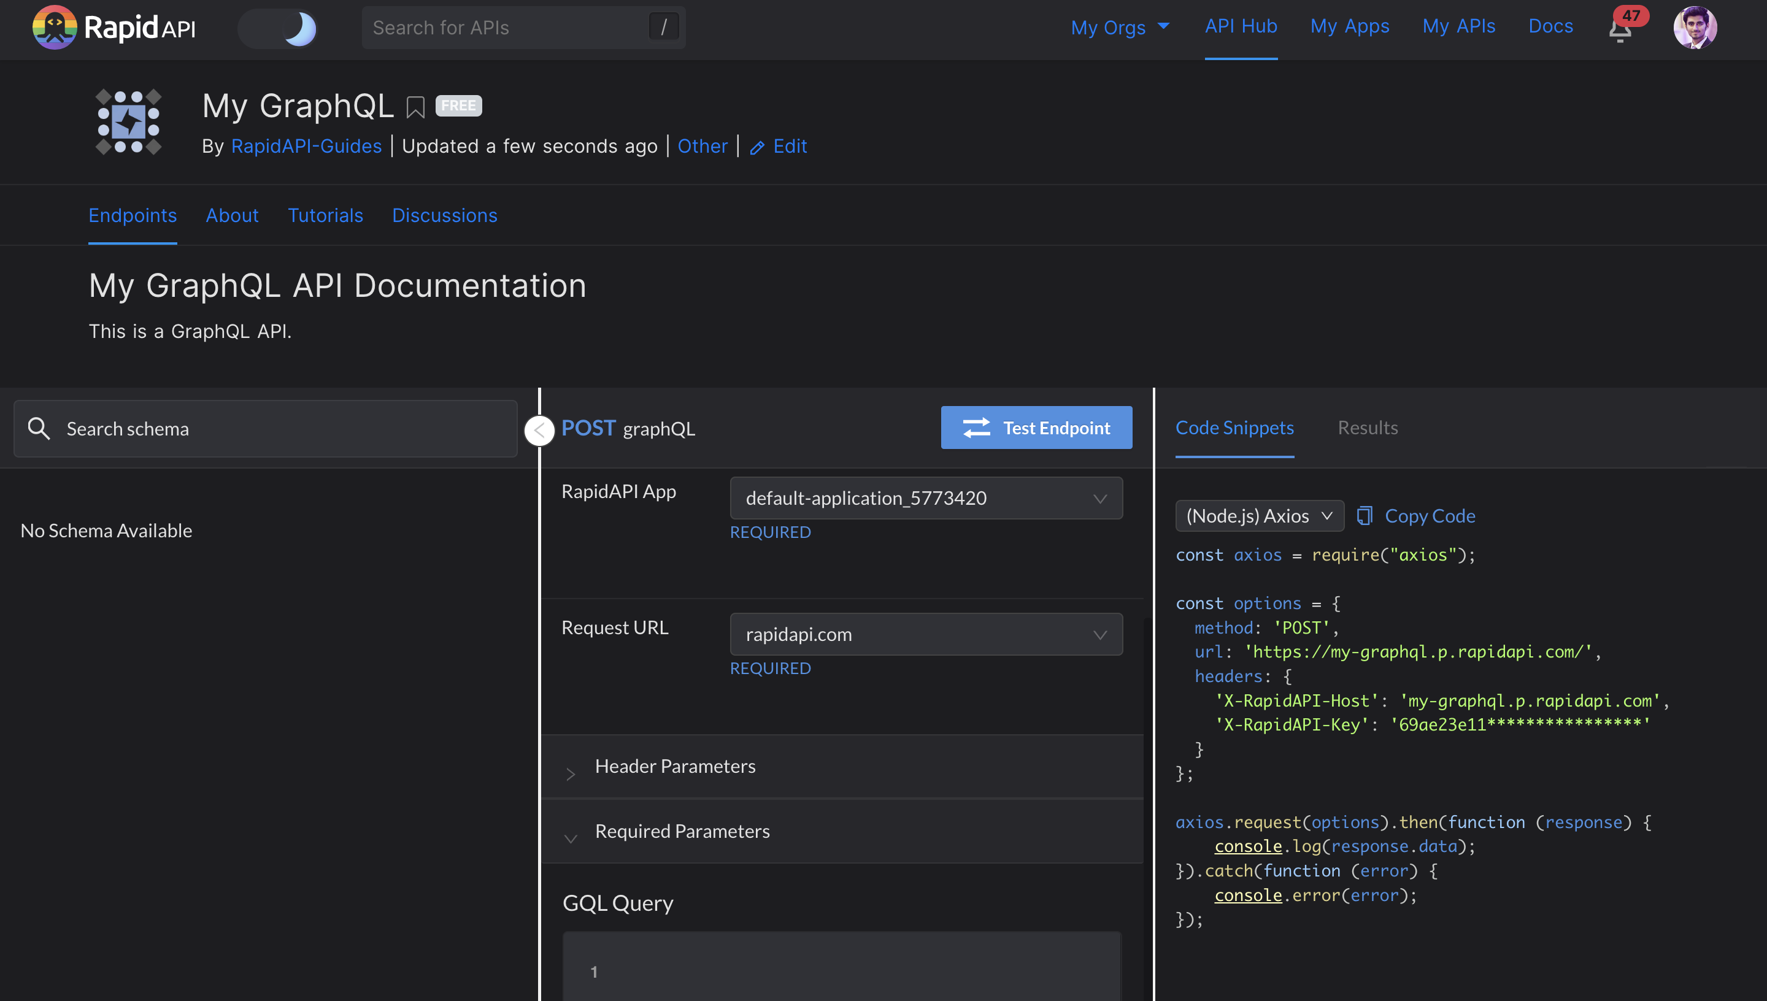Click the search schema magnifier icon

pos(39,428)
